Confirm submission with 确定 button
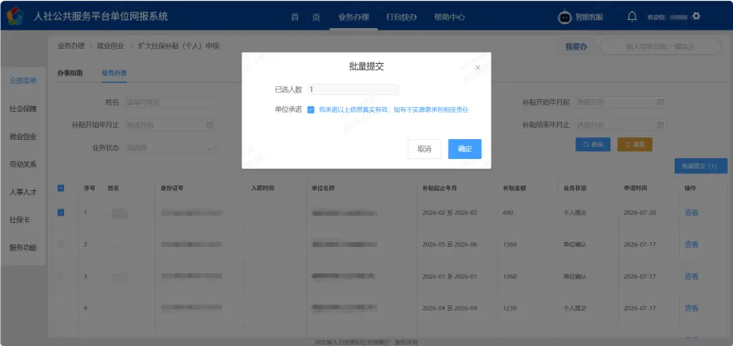This screenshot has width=733, height=346. pyautogui.click(x=464, y=149)
